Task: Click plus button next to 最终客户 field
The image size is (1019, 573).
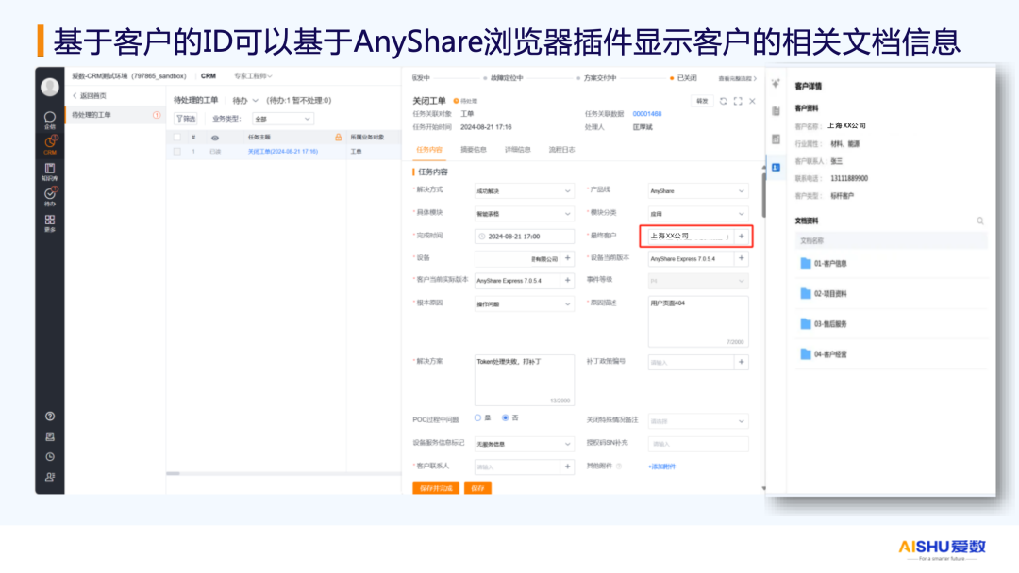Action: (x=741, y=237)
